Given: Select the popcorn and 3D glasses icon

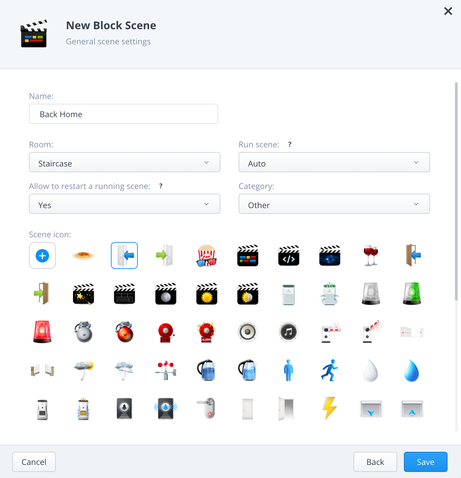Looking at the screenshot, I should 207,255.
